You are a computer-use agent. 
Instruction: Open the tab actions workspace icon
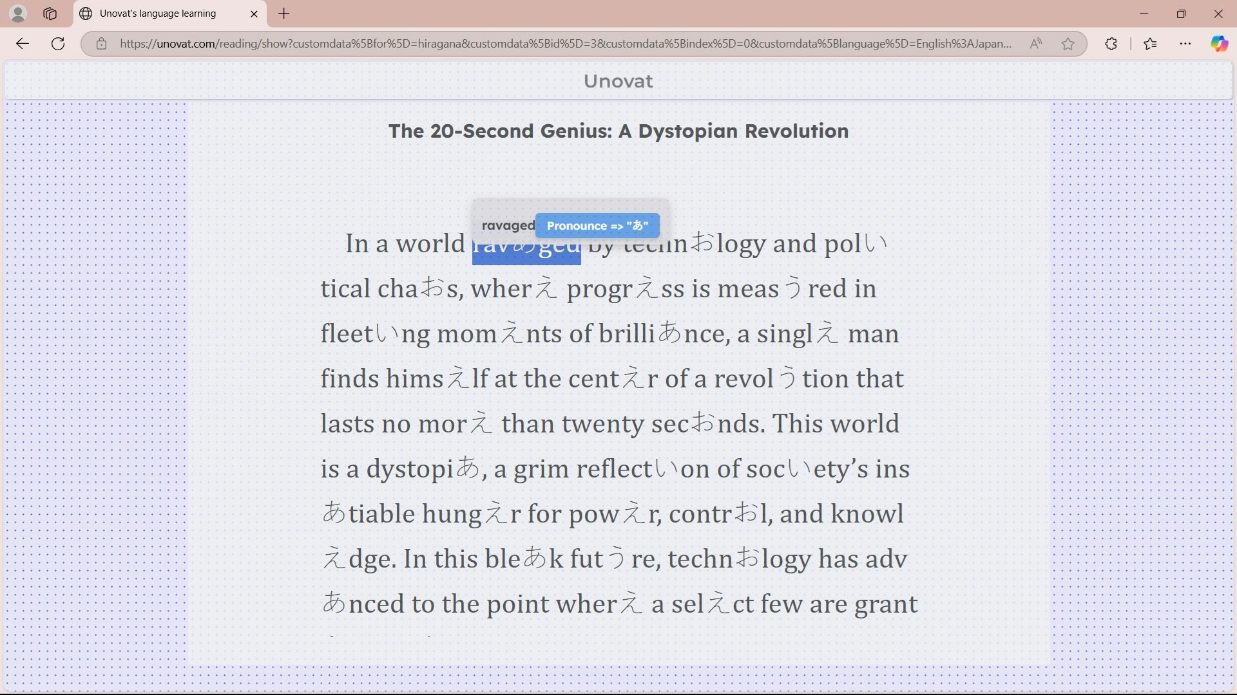tap(50, 13)
